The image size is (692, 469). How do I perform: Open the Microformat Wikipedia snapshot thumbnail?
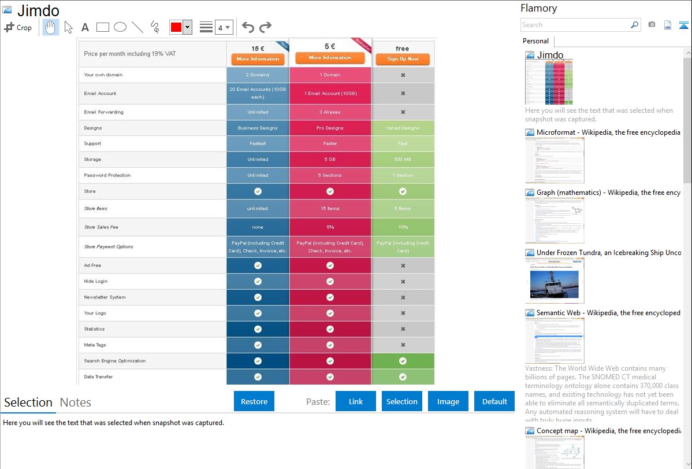[x=555, y=160]
